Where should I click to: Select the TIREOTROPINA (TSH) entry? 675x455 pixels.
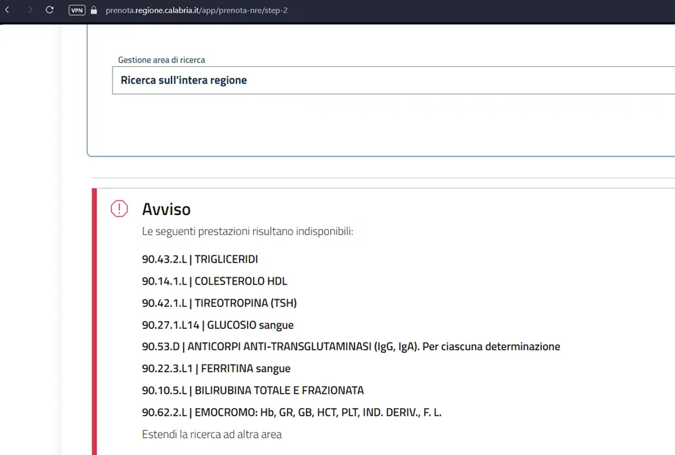tap(219, 303)
